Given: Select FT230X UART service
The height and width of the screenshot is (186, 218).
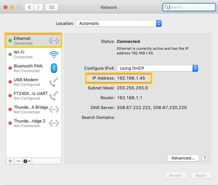Looking at the screenshot, I should click(x=33, y=96).
